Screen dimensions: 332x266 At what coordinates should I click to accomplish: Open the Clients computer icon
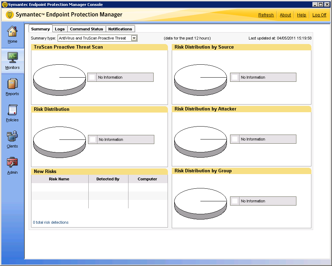click(12, 136)
